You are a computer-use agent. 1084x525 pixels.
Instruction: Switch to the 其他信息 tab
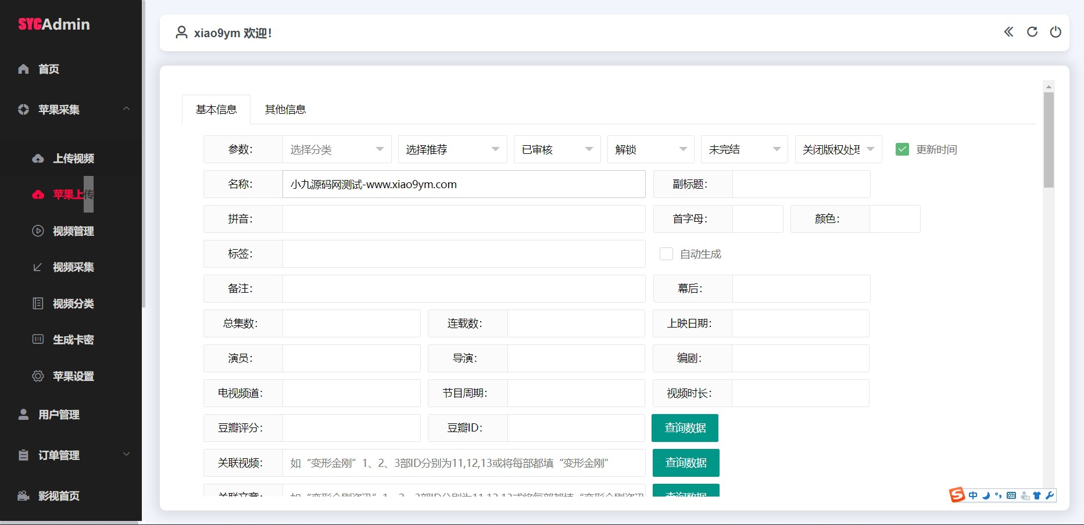point(285,110)
